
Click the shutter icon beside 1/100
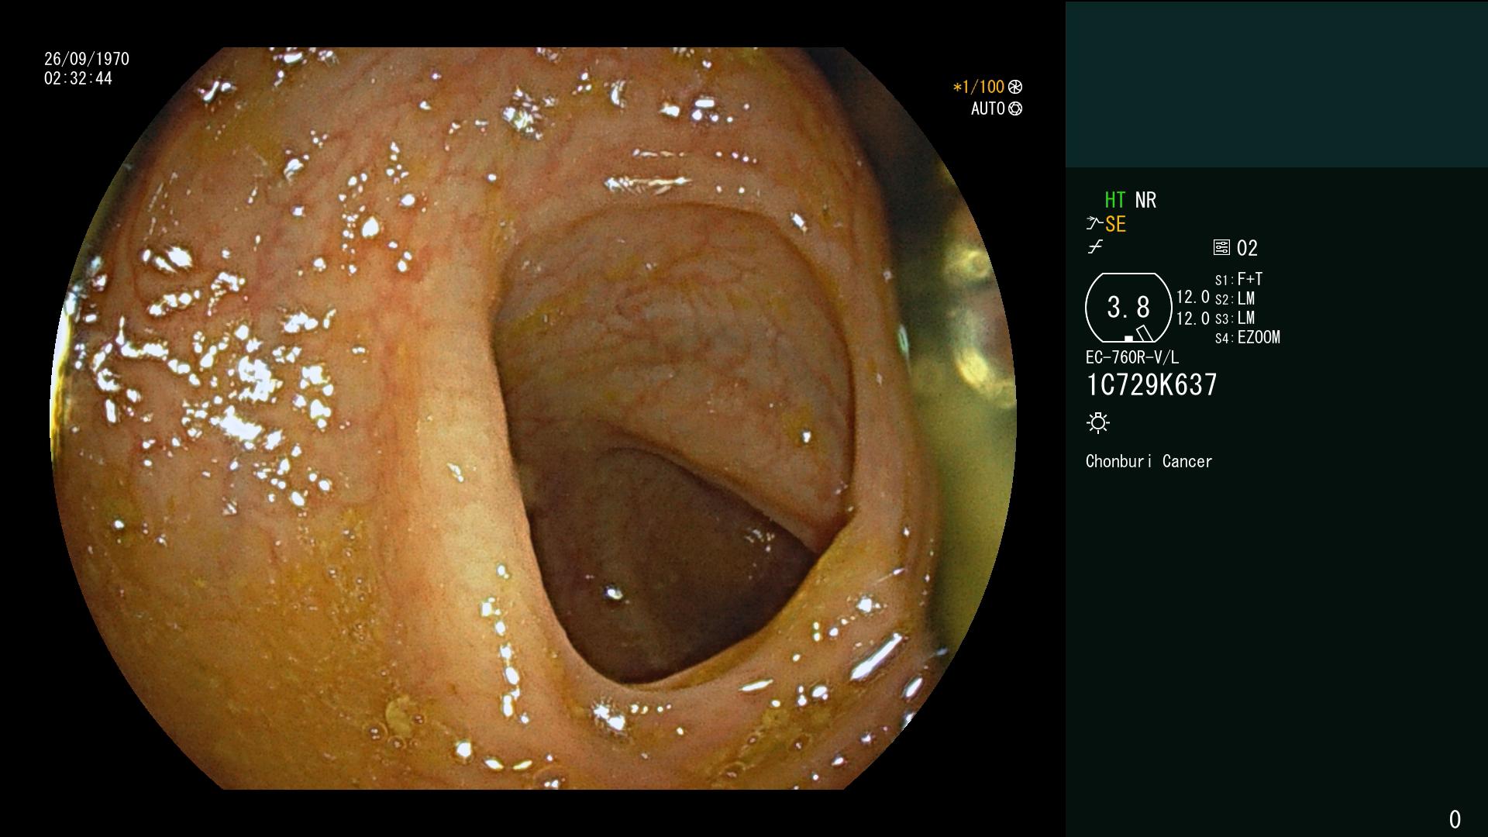[x=1015, y=87]
